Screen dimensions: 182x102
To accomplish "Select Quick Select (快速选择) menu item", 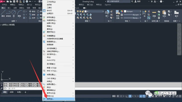I will 59,20.
